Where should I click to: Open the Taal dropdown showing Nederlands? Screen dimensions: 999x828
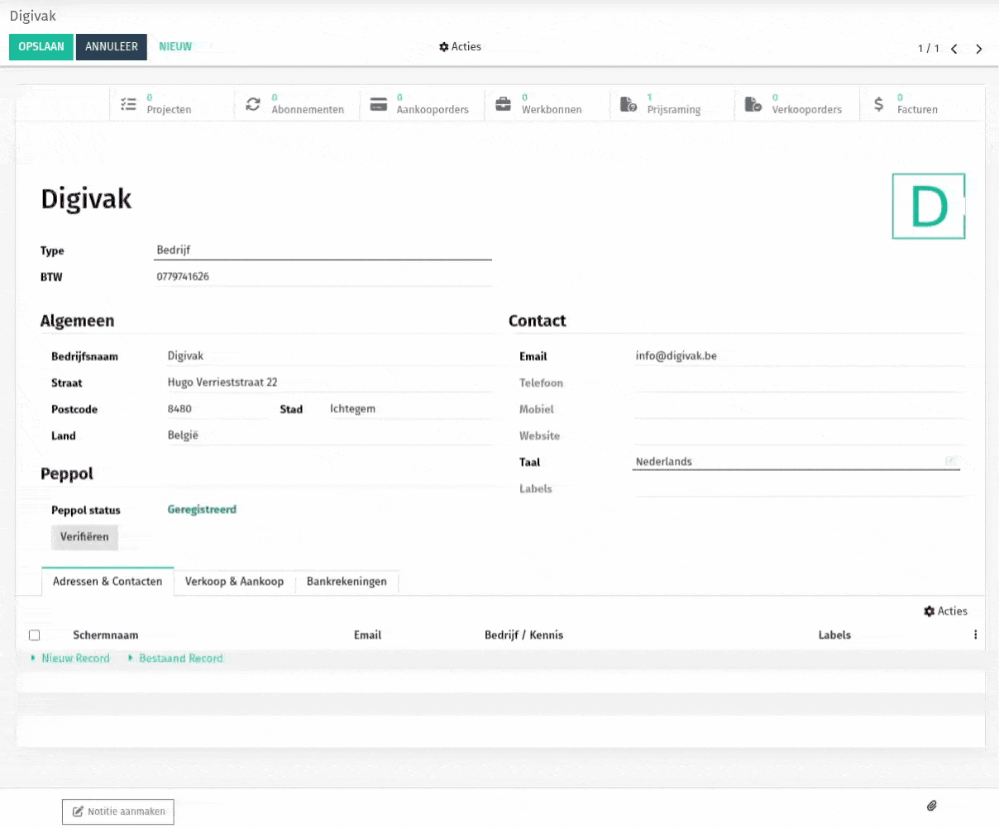(x=796, y=462)
